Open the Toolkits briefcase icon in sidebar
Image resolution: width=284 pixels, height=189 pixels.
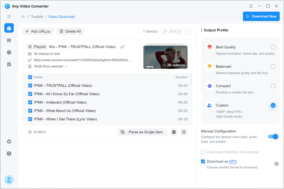point(9,28)
